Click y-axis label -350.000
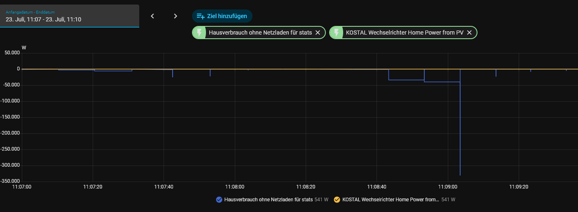578x212 pixels. point(10,181)
